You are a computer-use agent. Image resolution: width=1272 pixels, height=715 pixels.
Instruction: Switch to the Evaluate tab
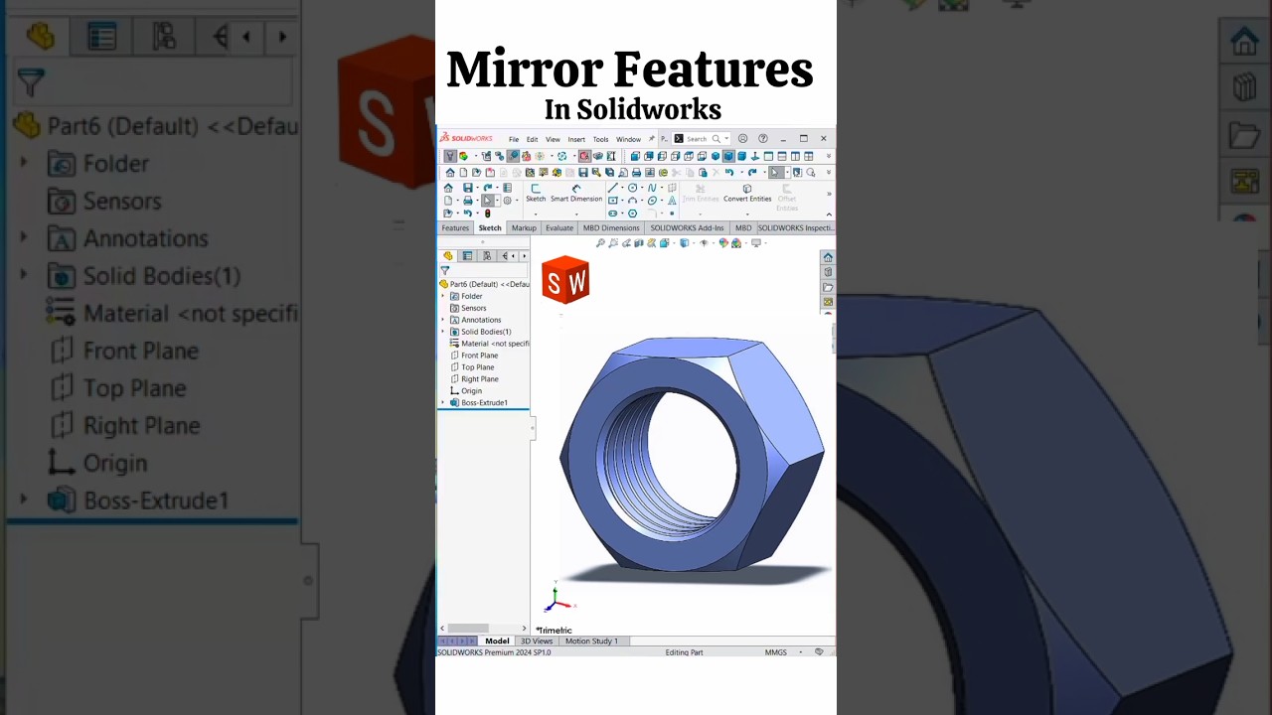tap(559, 227)
